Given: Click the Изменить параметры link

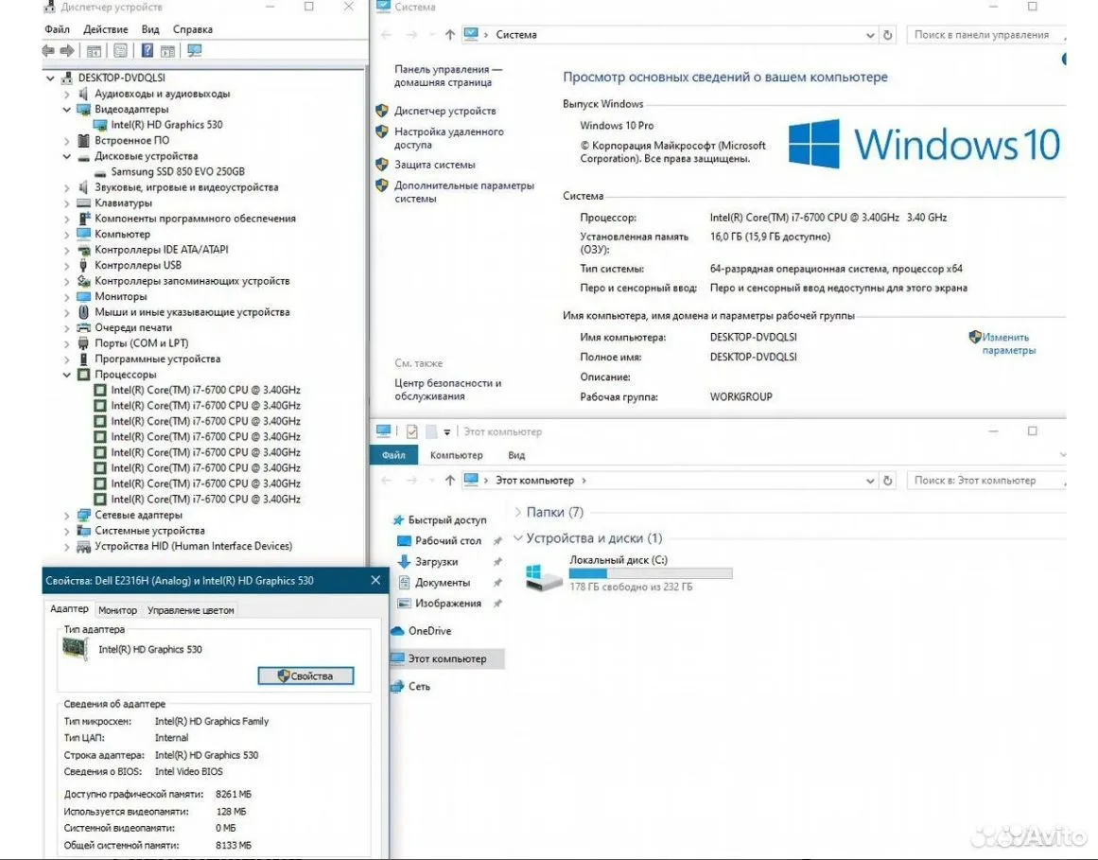Looking at the screenshot, I should [x=1007, y=343].
